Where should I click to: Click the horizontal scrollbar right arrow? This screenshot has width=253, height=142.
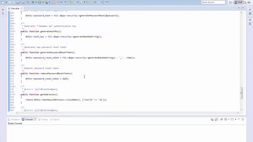(x=238, y=113)
